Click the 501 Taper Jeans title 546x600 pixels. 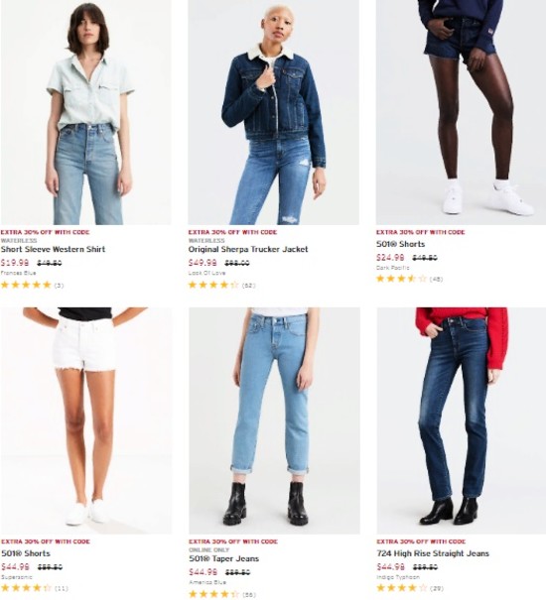coord(224,558)
